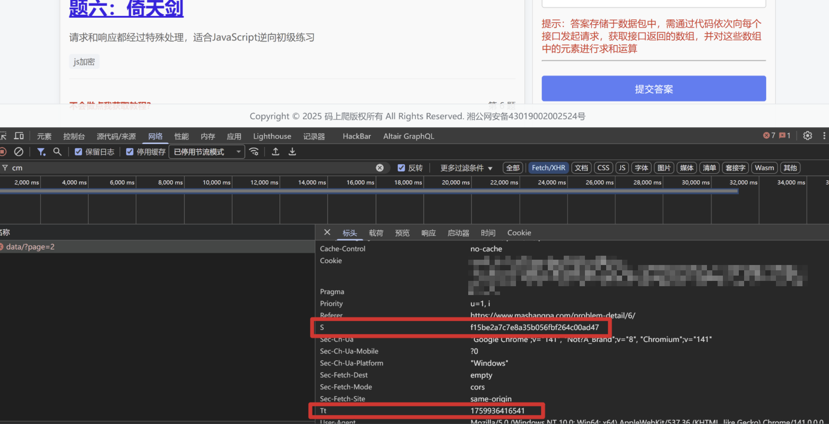Click the 24,000 ms timeline marker

click(x=552, y=182)
